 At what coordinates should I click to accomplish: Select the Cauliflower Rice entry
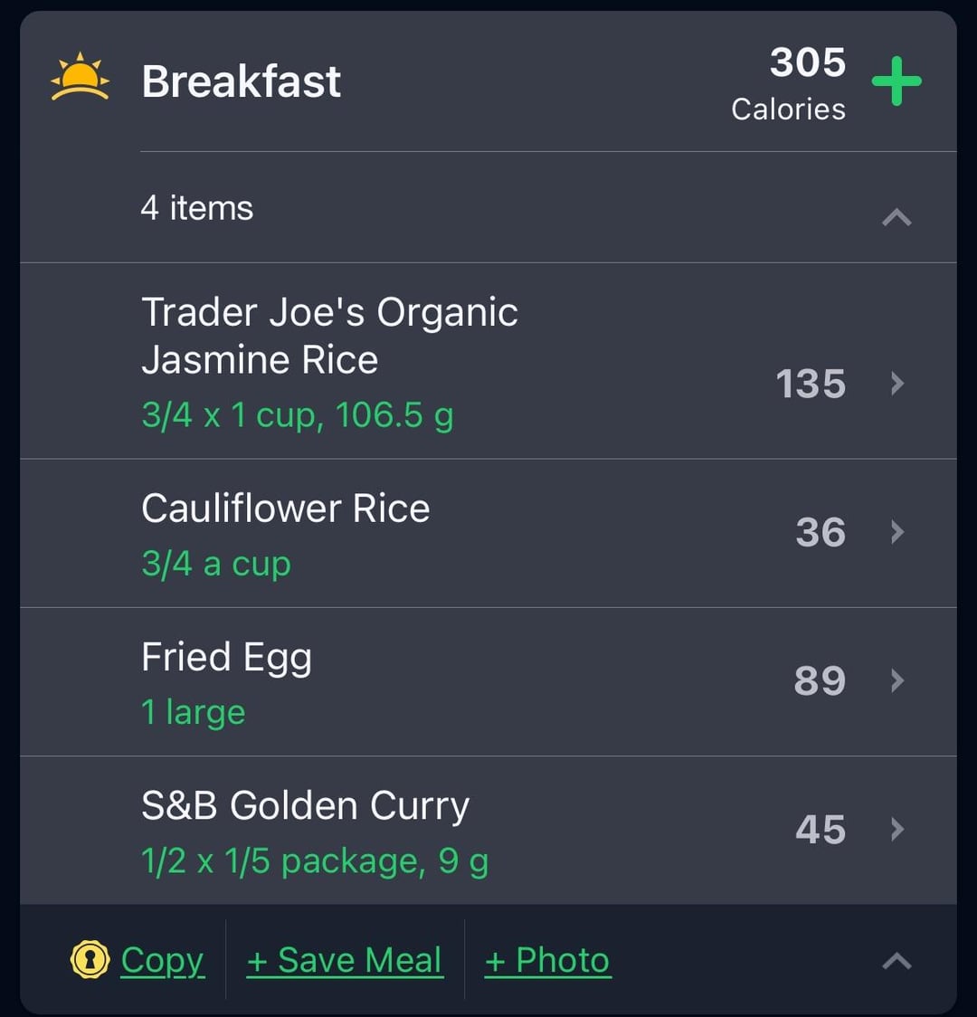(488, 533)
